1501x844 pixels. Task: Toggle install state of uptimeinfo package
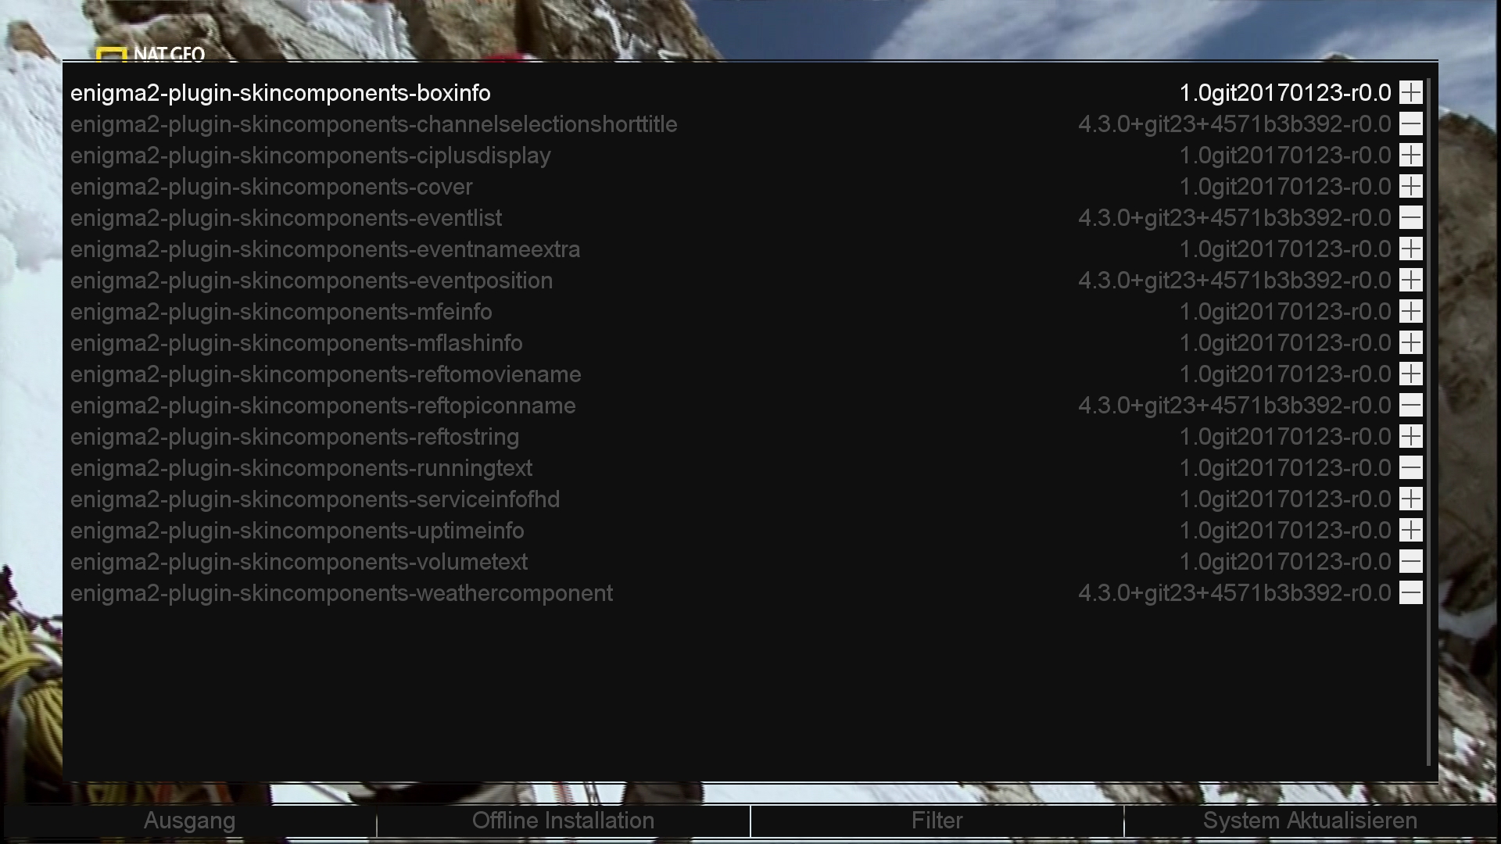pos(1410,531)
